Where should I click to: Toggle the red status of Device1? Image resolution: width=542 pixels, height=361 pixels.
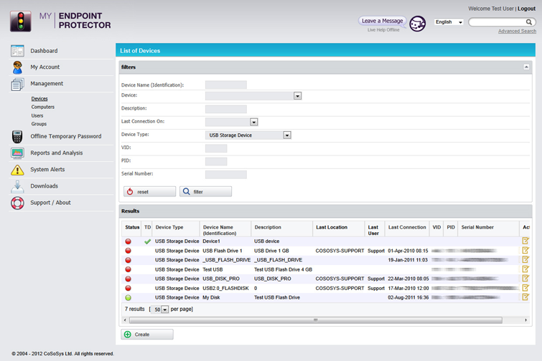tap(129, 241)
